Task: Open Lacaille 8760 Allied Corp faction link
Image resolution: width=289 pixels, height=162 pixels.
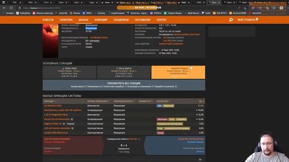Action: [56, 133]
